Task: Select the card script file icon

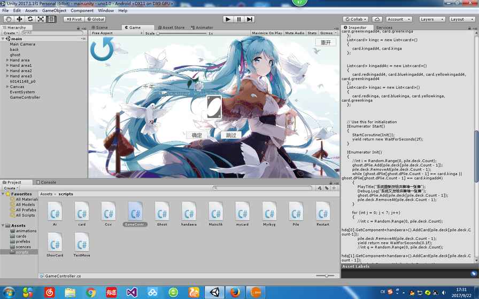Action: pyautogui.click(x=82, y=211)
